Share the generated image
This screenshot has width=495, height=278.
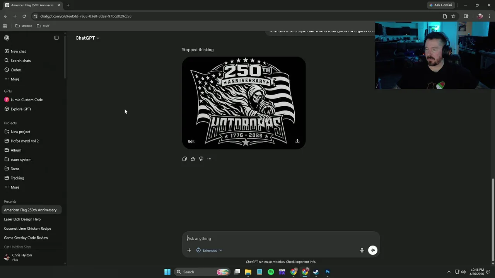(x=297, y=141)
